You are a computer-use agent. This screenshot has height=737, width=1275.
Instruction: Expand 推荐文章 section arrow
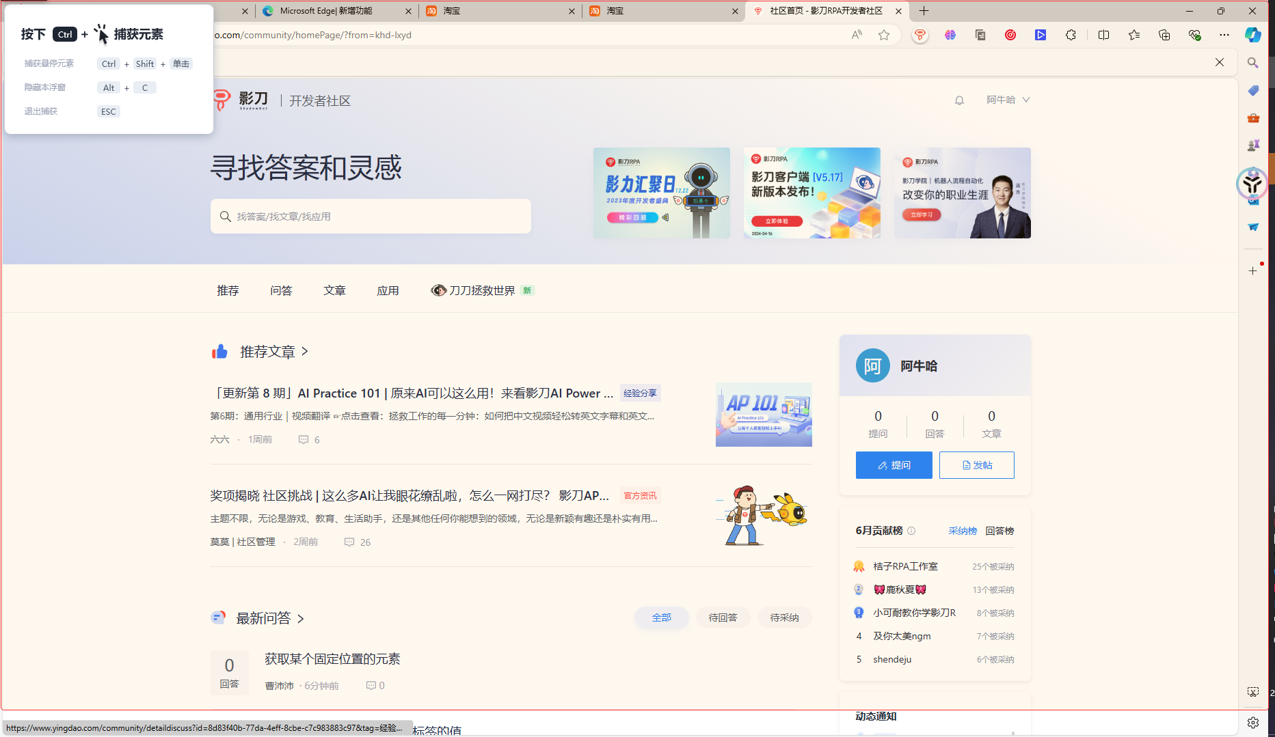point(305,351)
